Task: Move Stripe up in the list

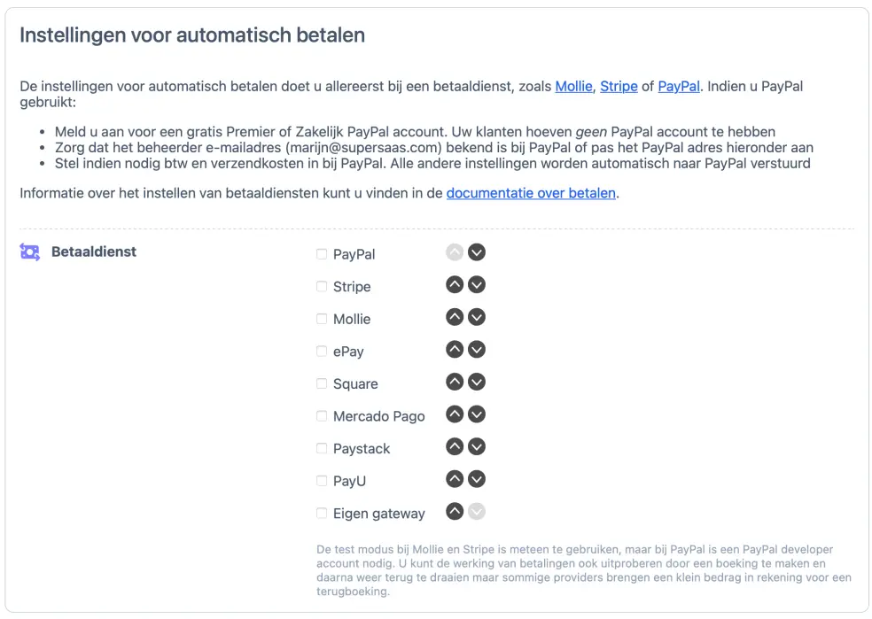Action: (453, 284)
